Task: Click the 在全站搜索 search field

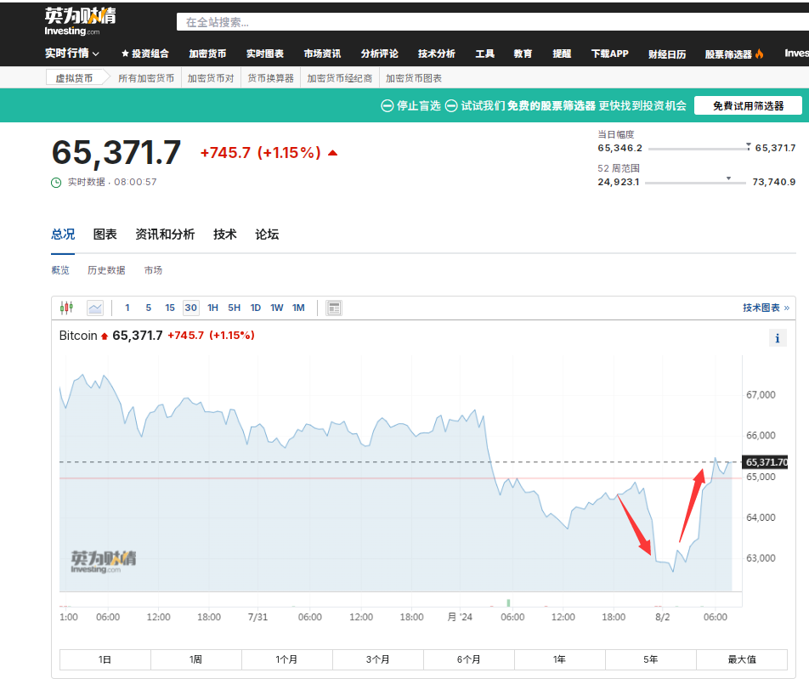Action: pyautogui.click(x=484, y=21)
